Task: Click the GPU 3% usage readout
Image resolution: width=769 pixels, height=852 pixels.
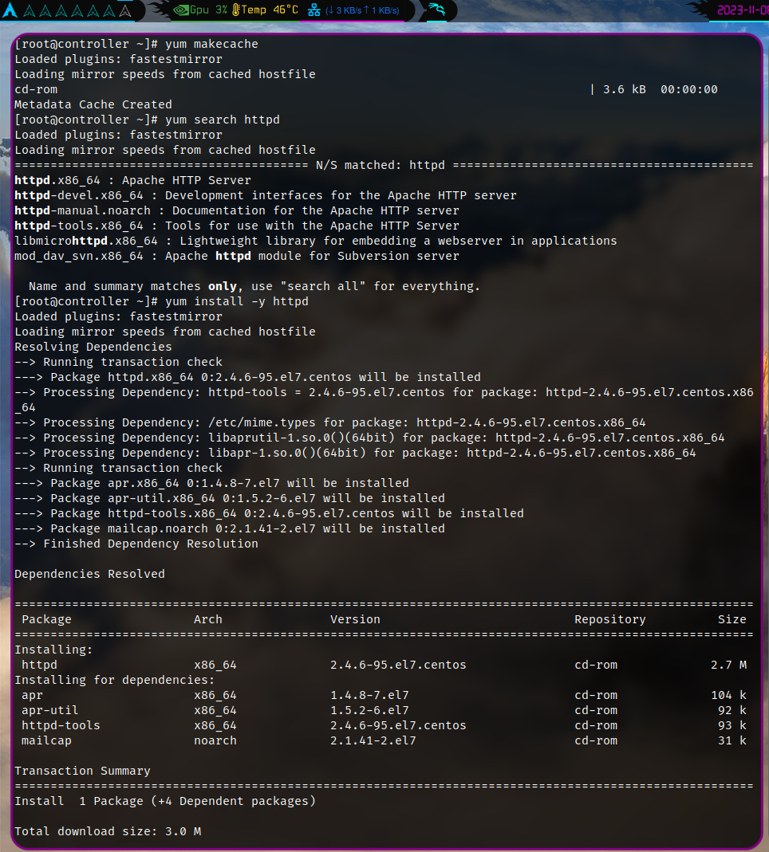Action: click(x=210, y=10)
